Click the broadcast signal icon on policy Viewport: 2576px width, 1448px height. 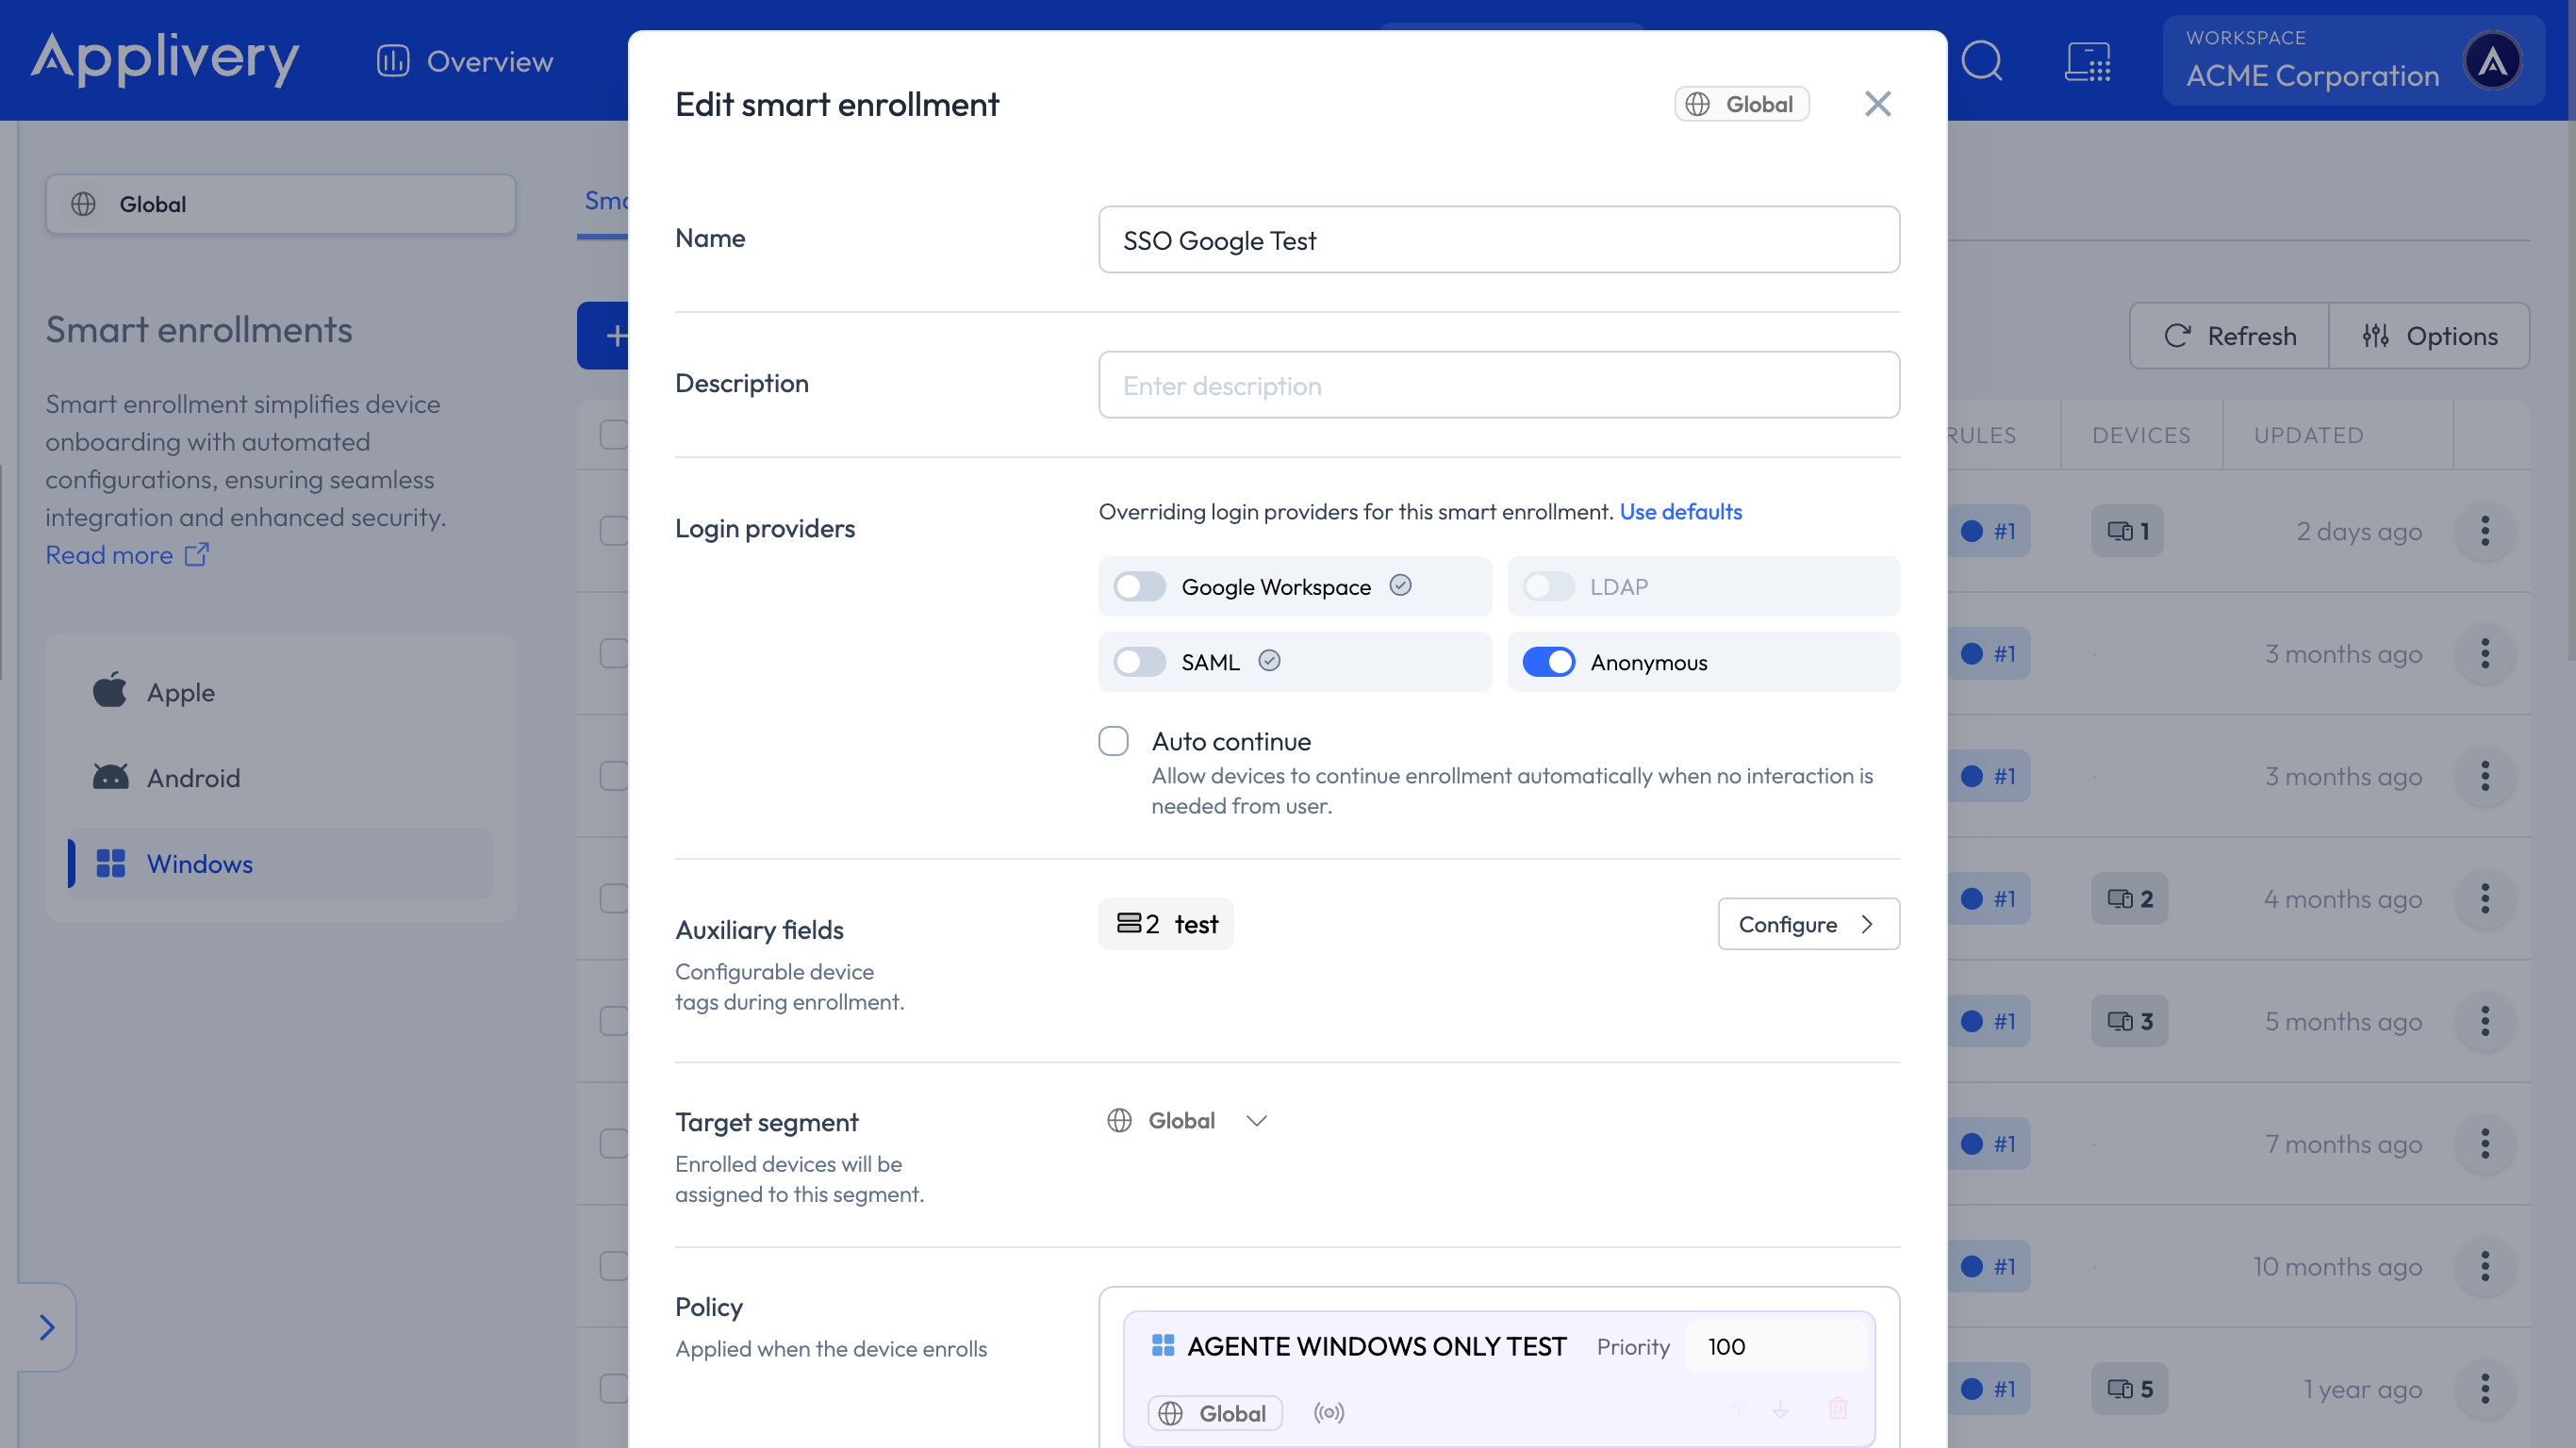point(1328,1412)
